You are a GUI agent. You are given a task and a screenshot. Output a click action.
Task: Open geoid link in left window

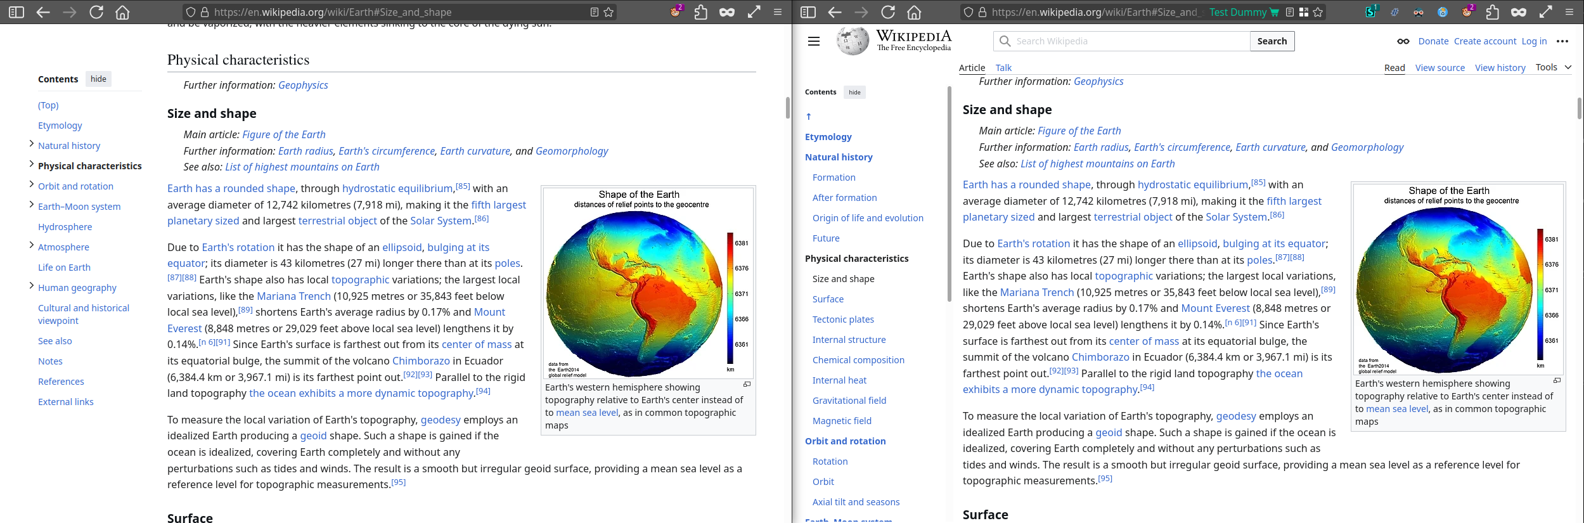point(313,436)
